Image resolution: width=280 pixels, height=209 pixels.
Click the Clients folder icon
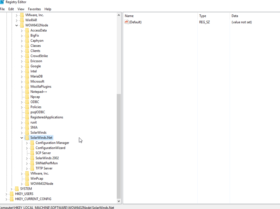point(27,51)
